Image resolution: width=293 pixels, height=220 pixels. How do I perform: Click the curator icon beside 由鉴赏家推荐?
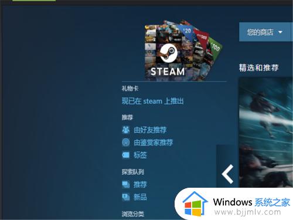[126, 143]
